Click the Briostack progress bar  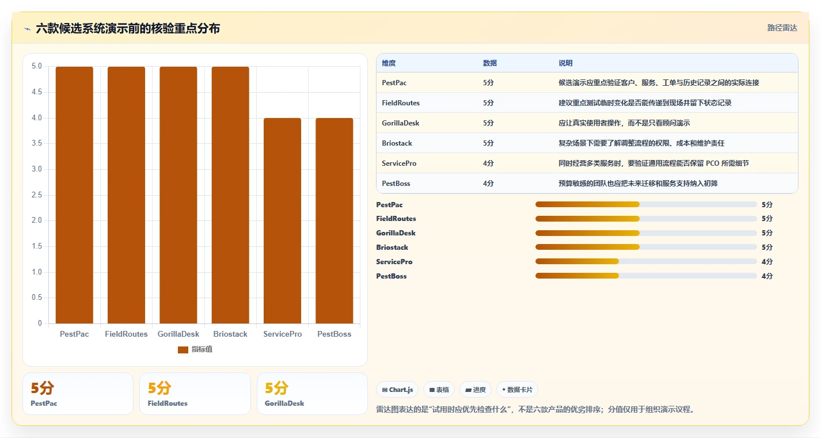(x=646, y=247)
